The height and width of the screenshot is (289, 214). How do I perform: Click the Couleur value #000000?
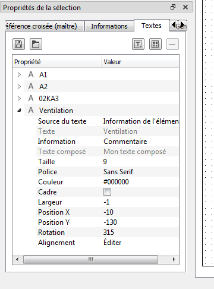pos(116,182)
